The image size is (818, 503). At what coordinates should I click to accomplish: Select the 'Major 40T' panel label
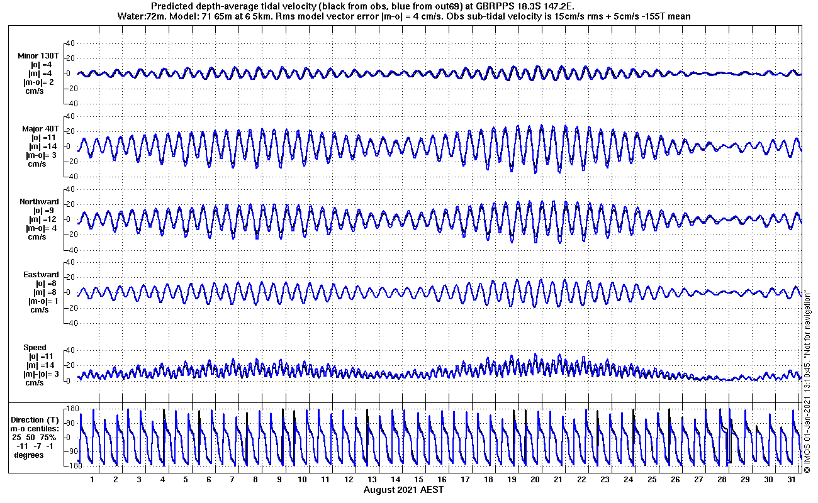point(40,129)
